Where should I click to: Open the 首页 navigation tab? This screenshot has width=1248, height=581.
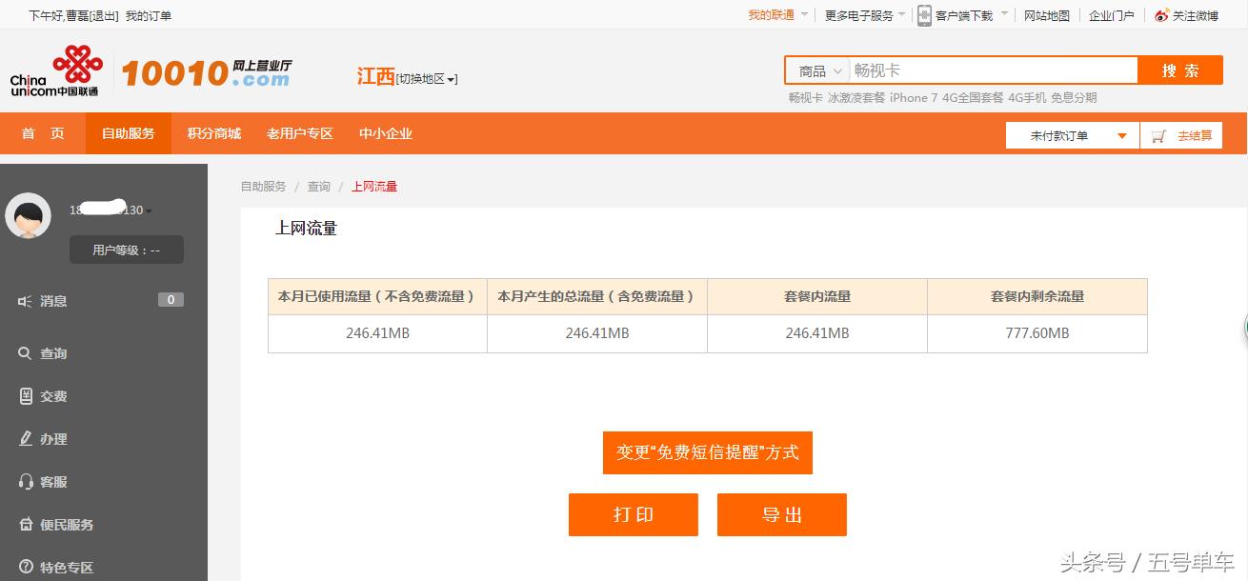43,133
